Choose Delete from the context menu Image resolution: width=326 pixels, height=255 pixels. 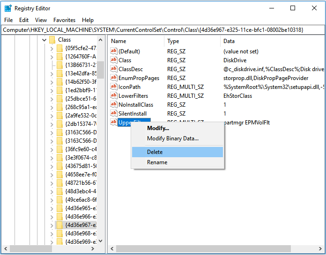coord(155,152)
